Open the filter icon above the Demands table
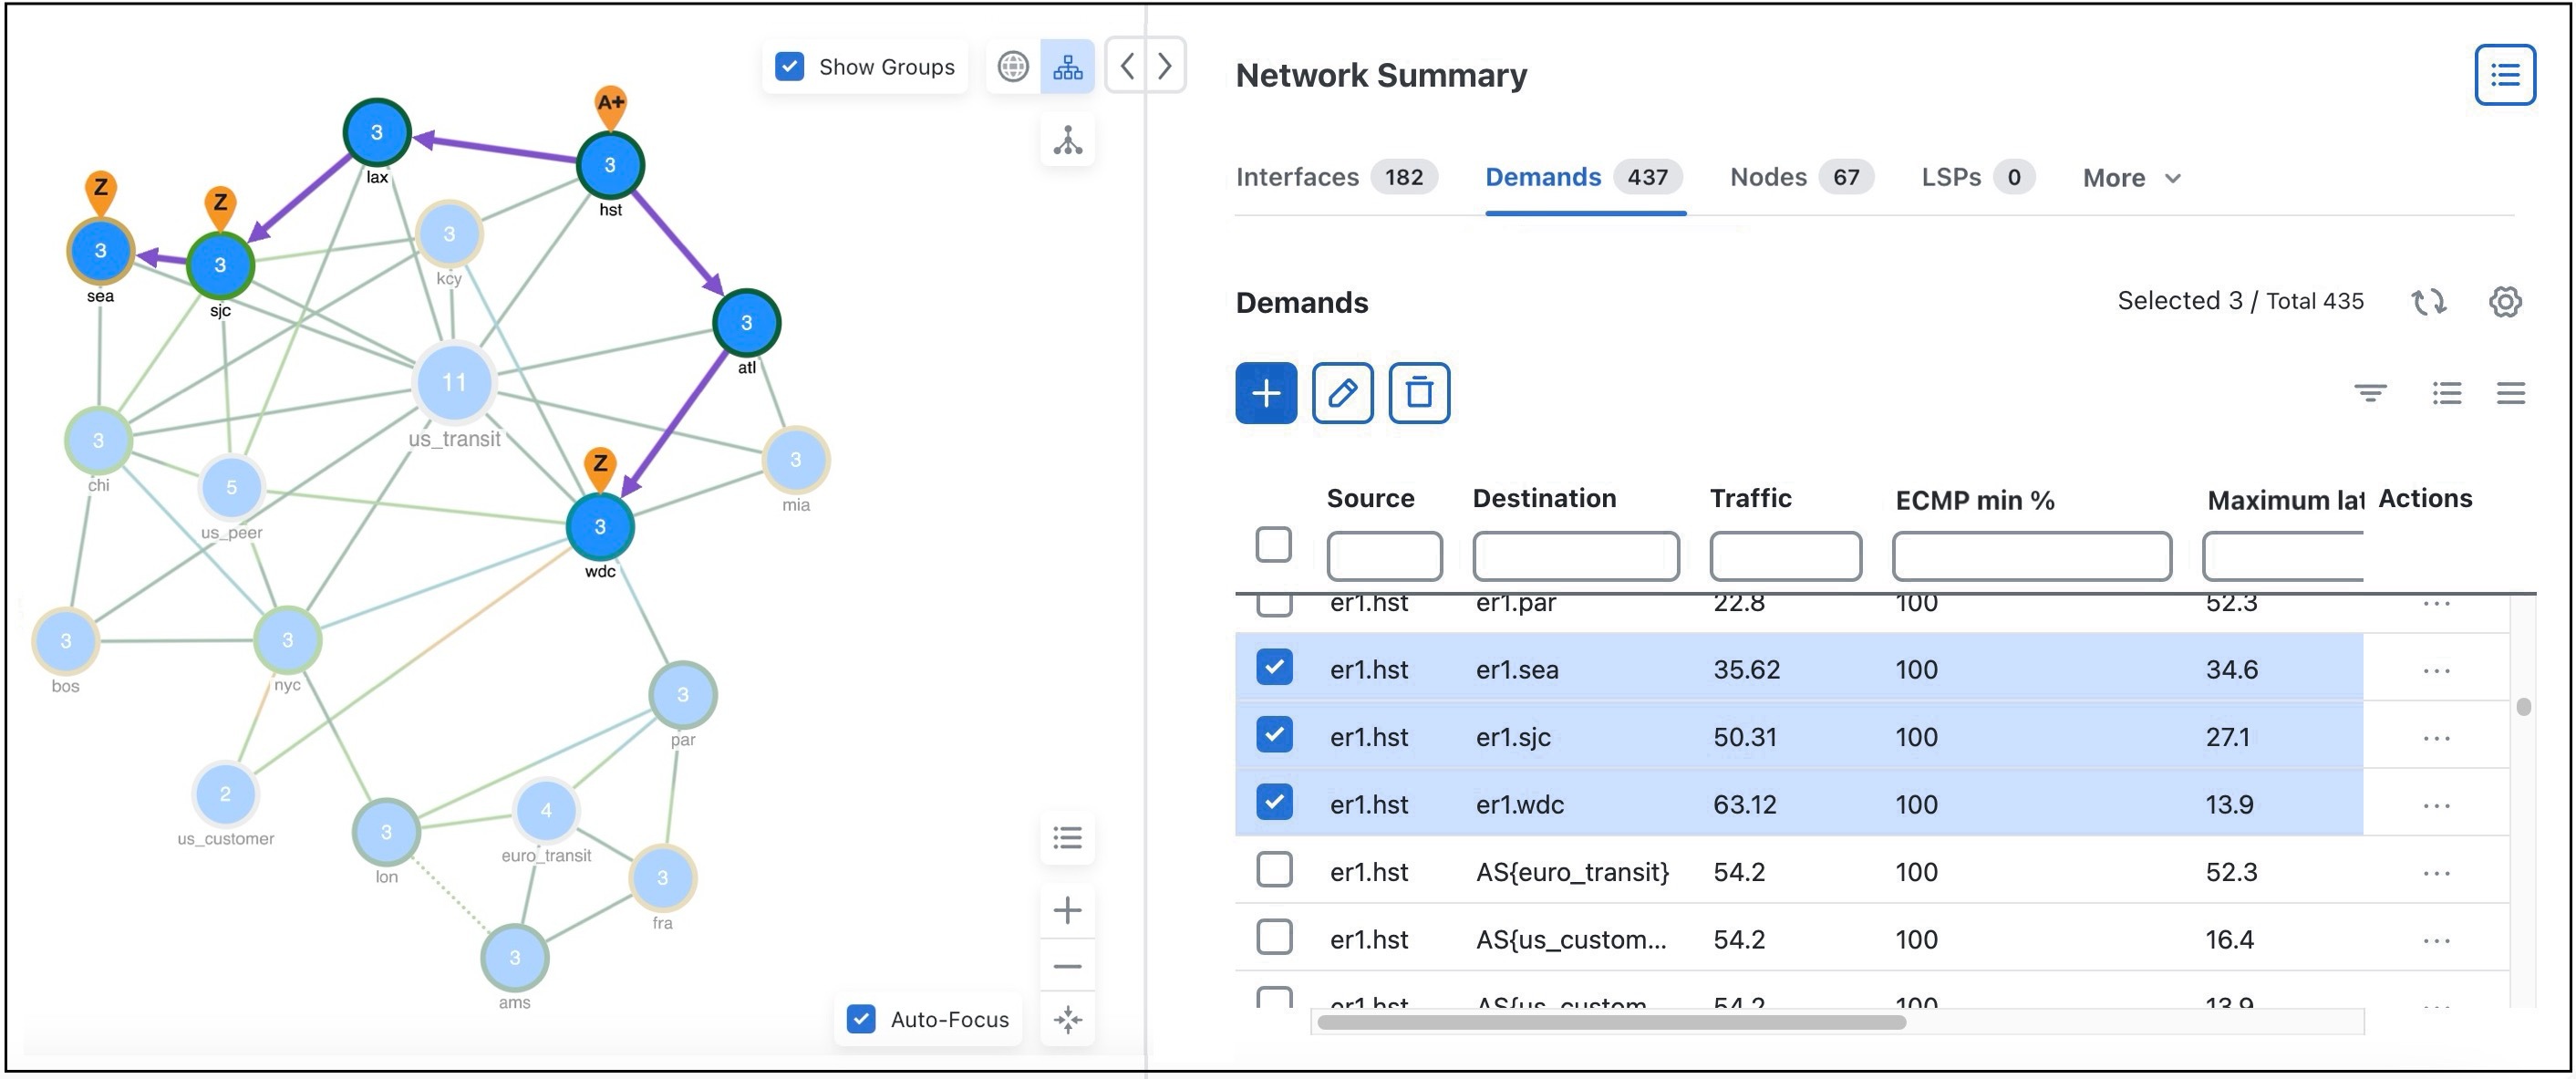 (x=2372, y=393)
